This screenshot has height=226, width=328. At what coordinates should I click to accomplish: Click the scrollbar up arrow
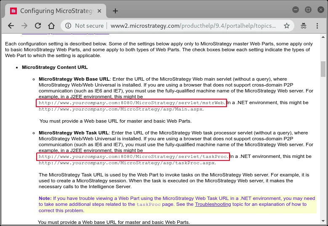click(x=323, y=37)
